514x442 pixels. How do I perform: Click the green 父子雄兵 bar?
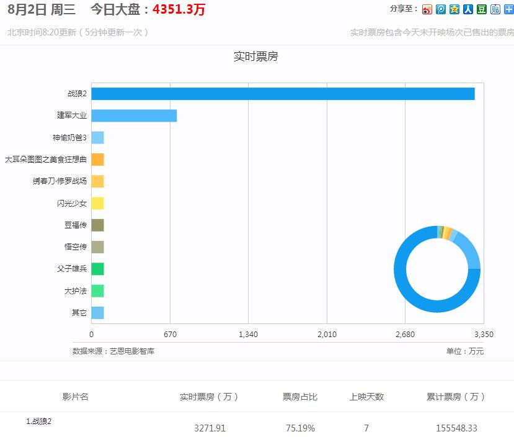pos(98,269)
